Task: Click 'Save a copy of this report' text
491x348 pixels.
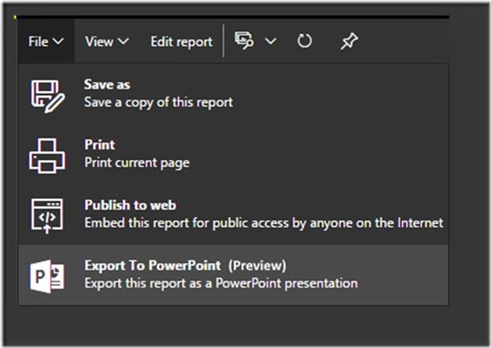Action: coord(158,102)
